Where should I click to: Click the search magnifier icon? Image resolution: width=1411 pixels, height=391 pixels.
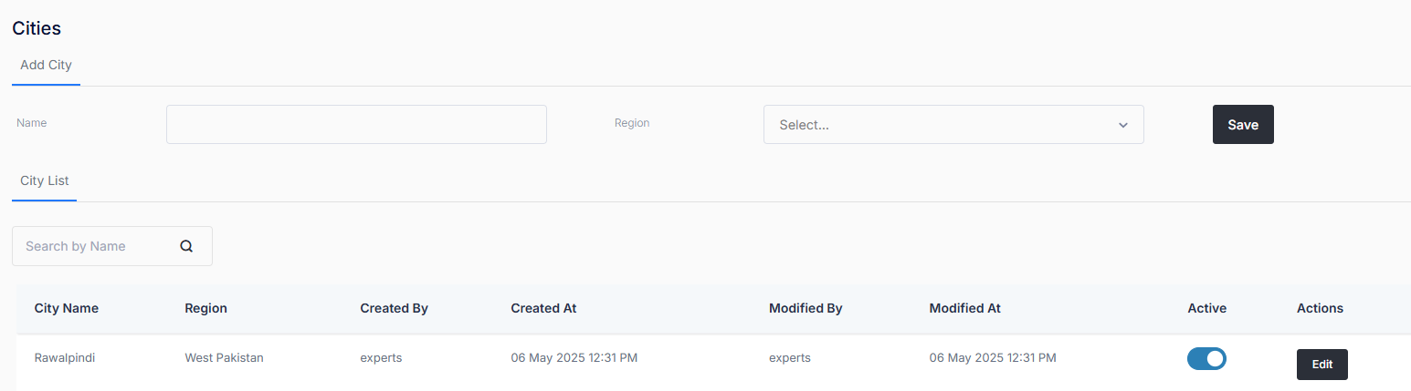pyautogui.click(x=186, y=246)
